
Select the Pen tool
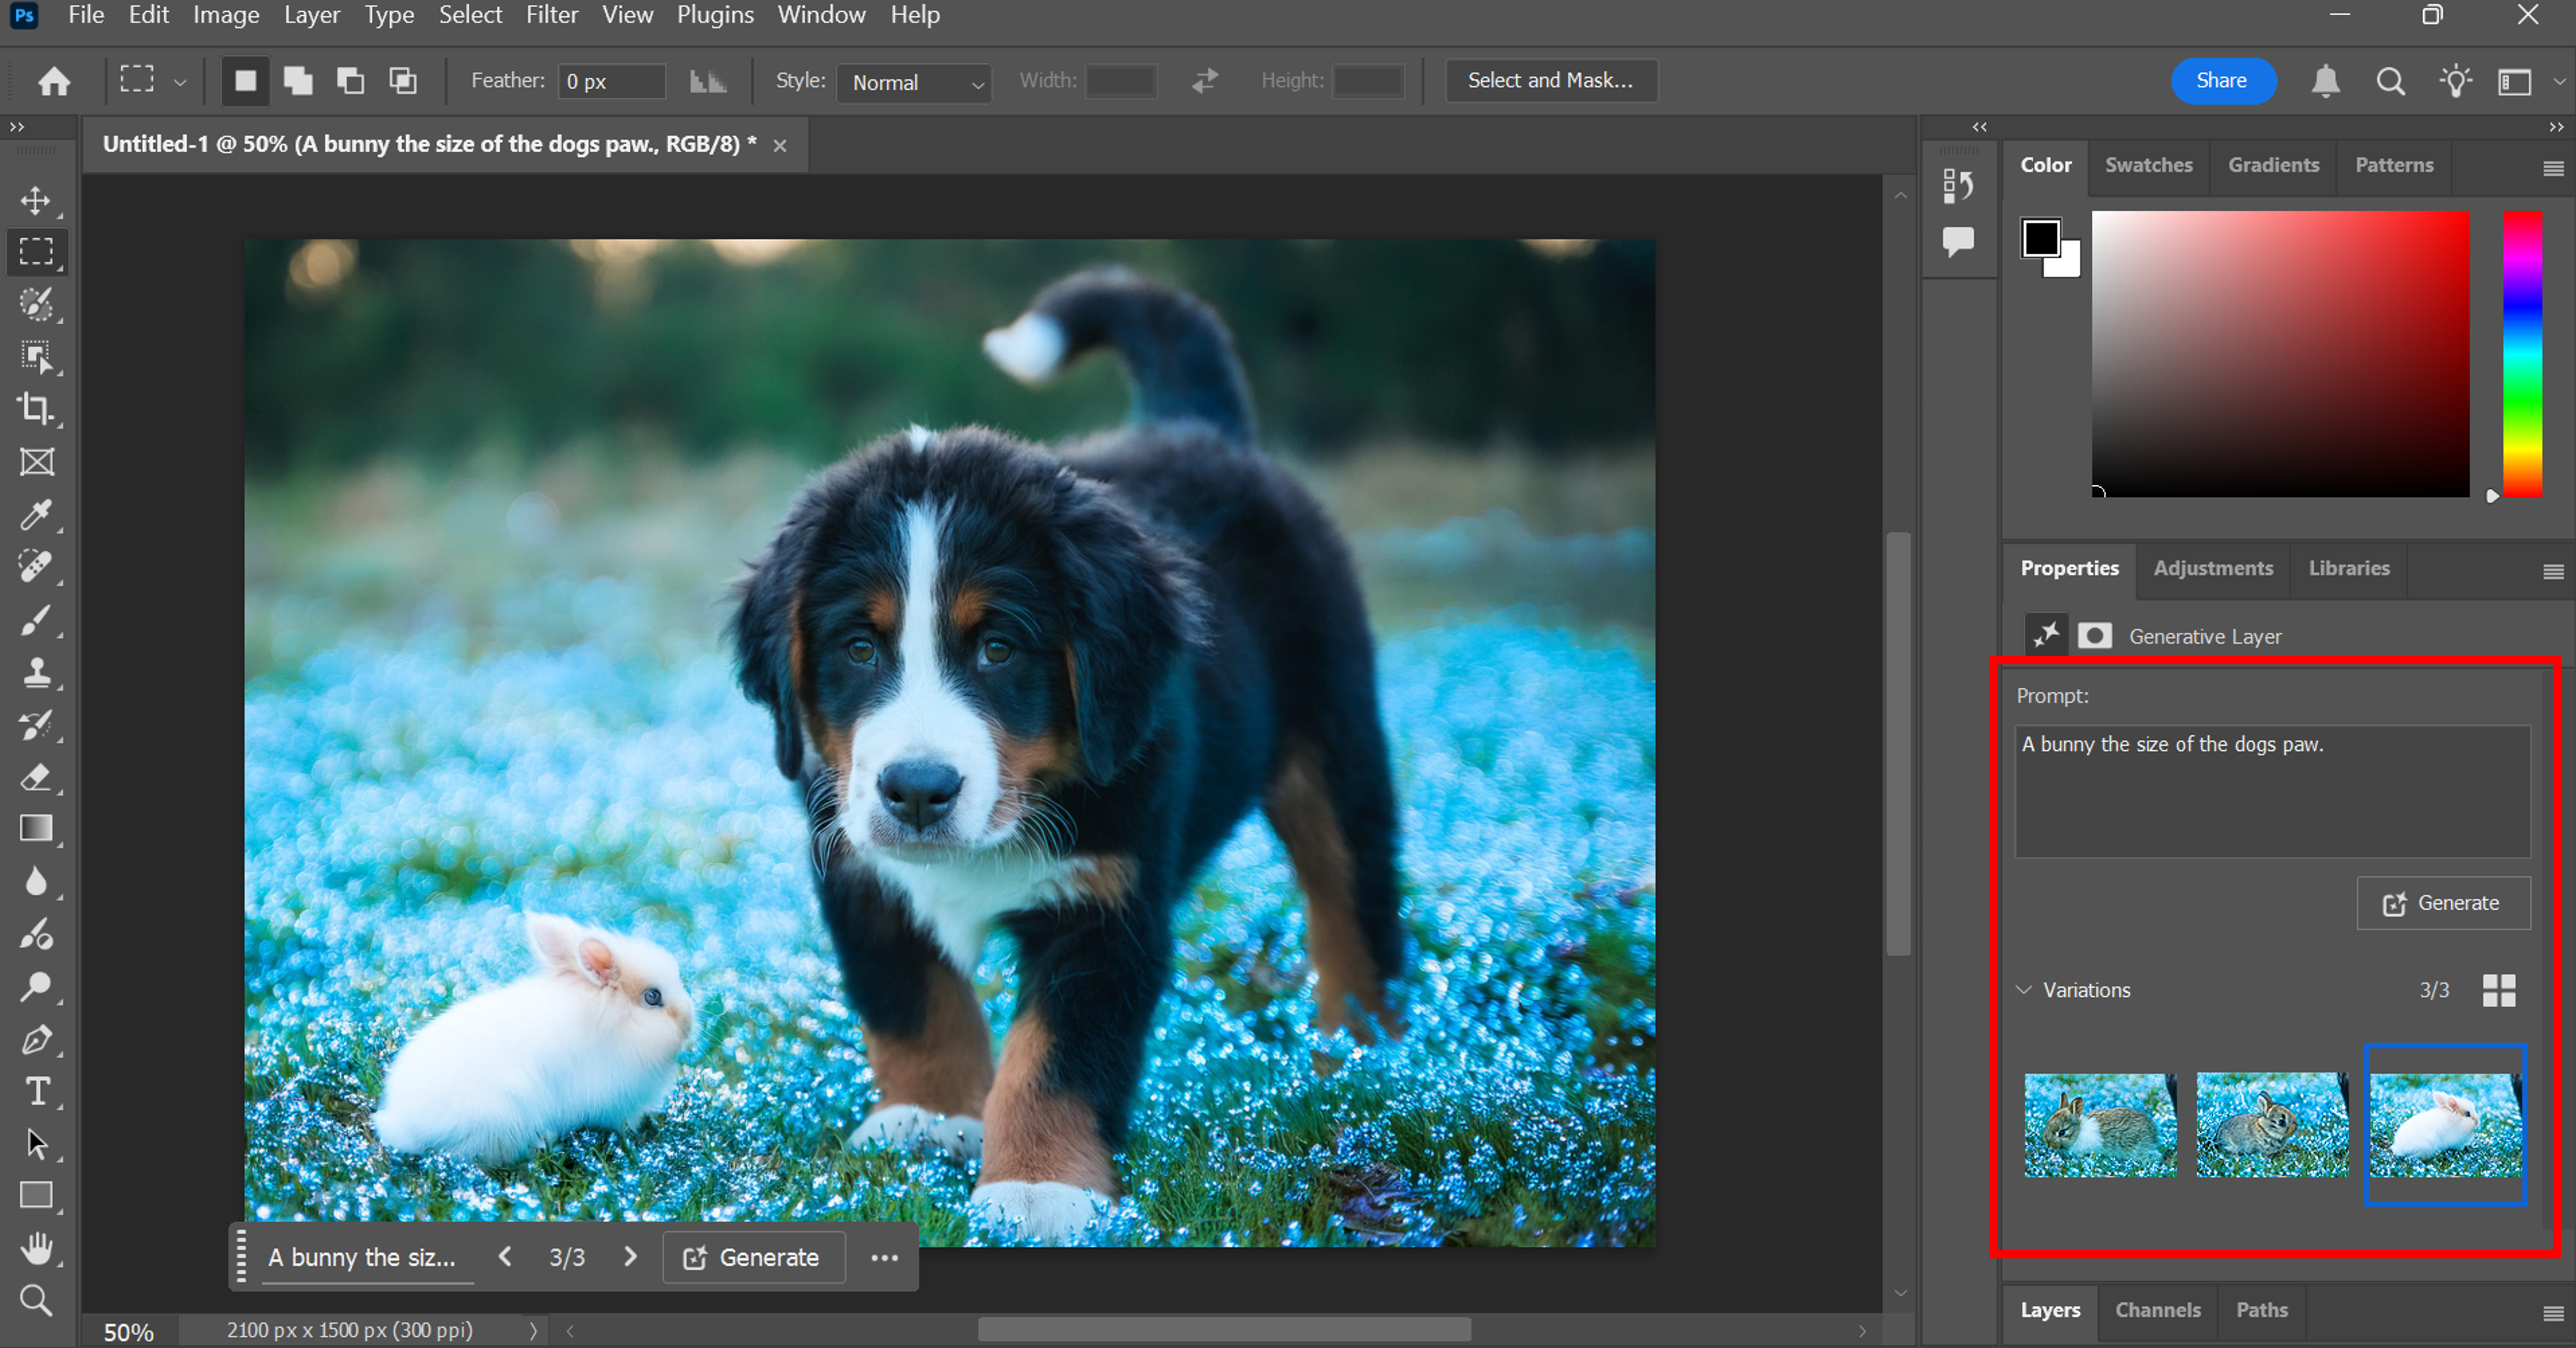click(36, 1040)
